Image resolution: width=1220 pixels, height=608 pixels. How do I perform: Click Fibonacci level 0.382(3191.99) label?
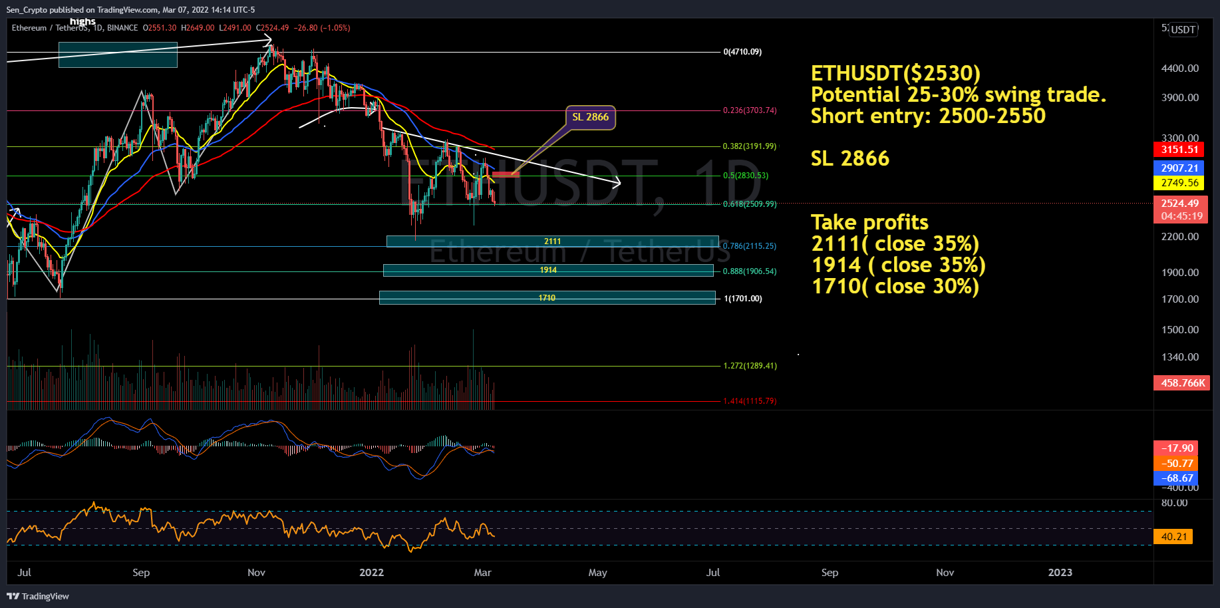point(750,146)
